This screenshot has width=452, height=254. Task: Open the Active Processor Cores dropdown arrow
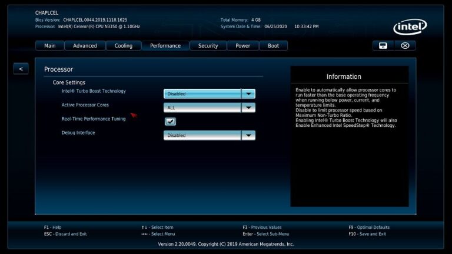(248, 108)
